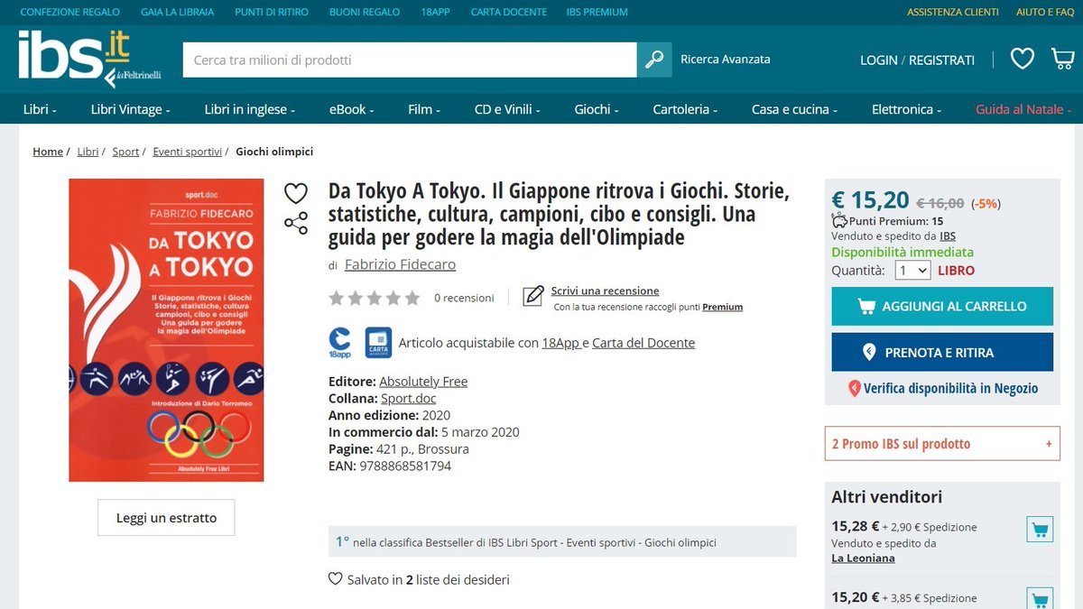Open Guida al Natale menu
The width and height of the screenshot is (1083, 609).
coord(1023,109)
